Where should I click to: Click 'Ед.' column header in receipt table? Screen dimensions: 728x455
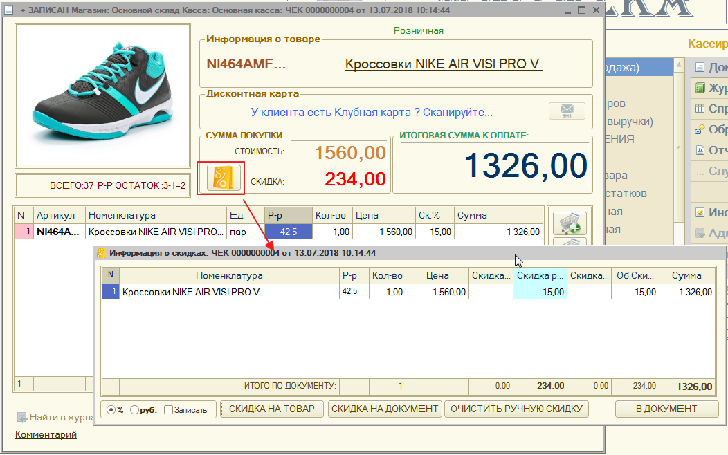(246, 216)
